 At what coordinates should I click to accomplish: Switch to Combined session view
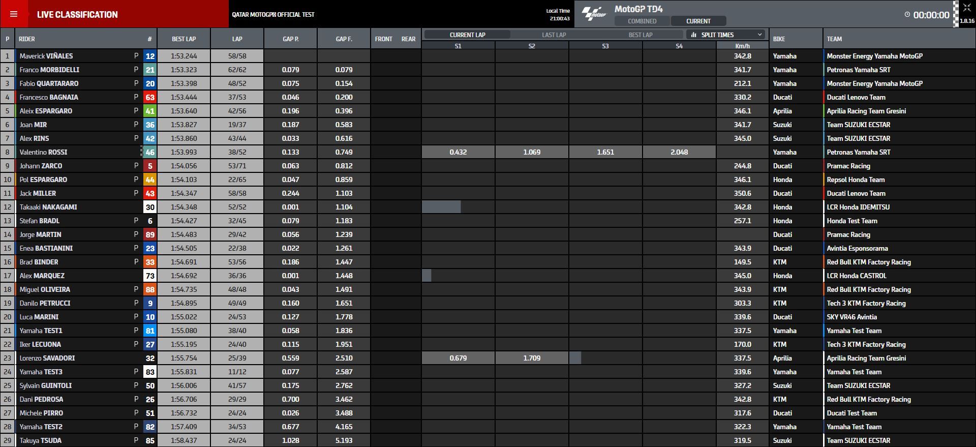click(642, 21)
